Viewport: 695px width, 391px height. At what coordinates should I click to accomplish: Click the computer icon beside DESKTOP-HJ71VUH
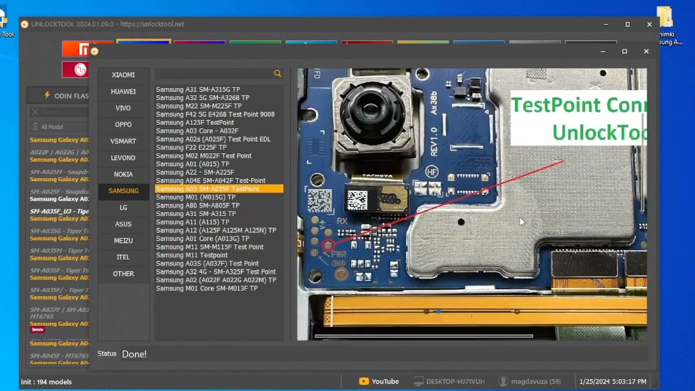[x=418, y=382]
